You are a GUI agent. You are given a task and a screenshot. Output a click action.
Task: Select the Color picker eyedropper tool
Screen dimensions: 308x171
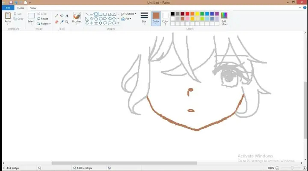(62, 22)
